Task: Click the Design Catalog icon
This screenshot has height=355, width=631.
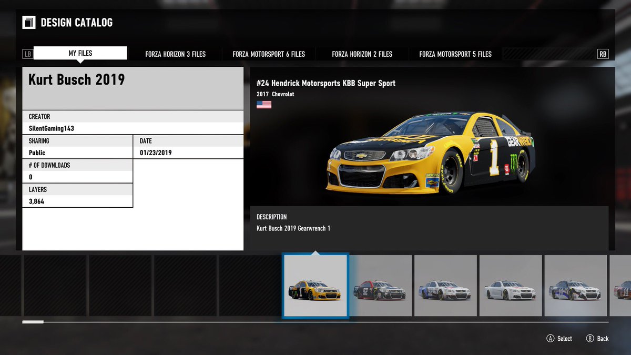Action: click(28, 23)
